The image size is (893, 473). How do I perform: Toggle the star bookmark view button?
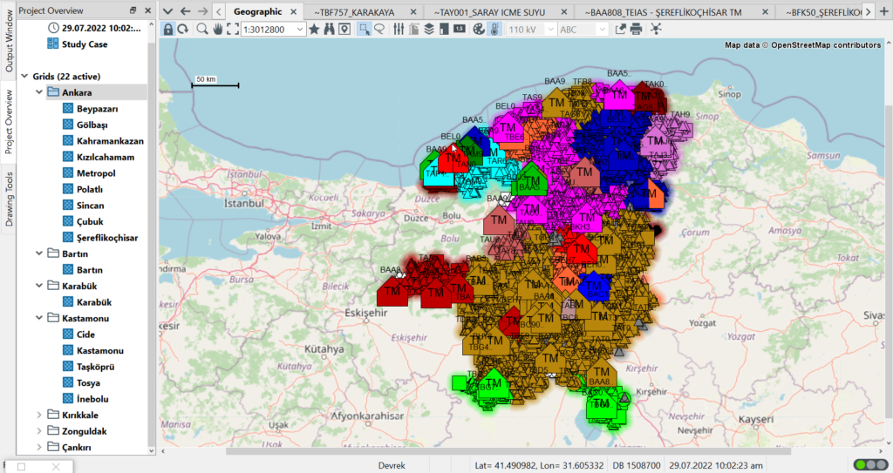point(314,30)
